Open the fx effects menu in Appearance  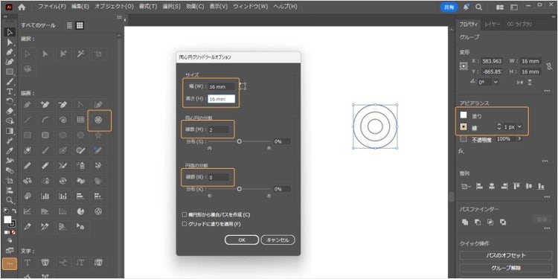tap(461, 151)
